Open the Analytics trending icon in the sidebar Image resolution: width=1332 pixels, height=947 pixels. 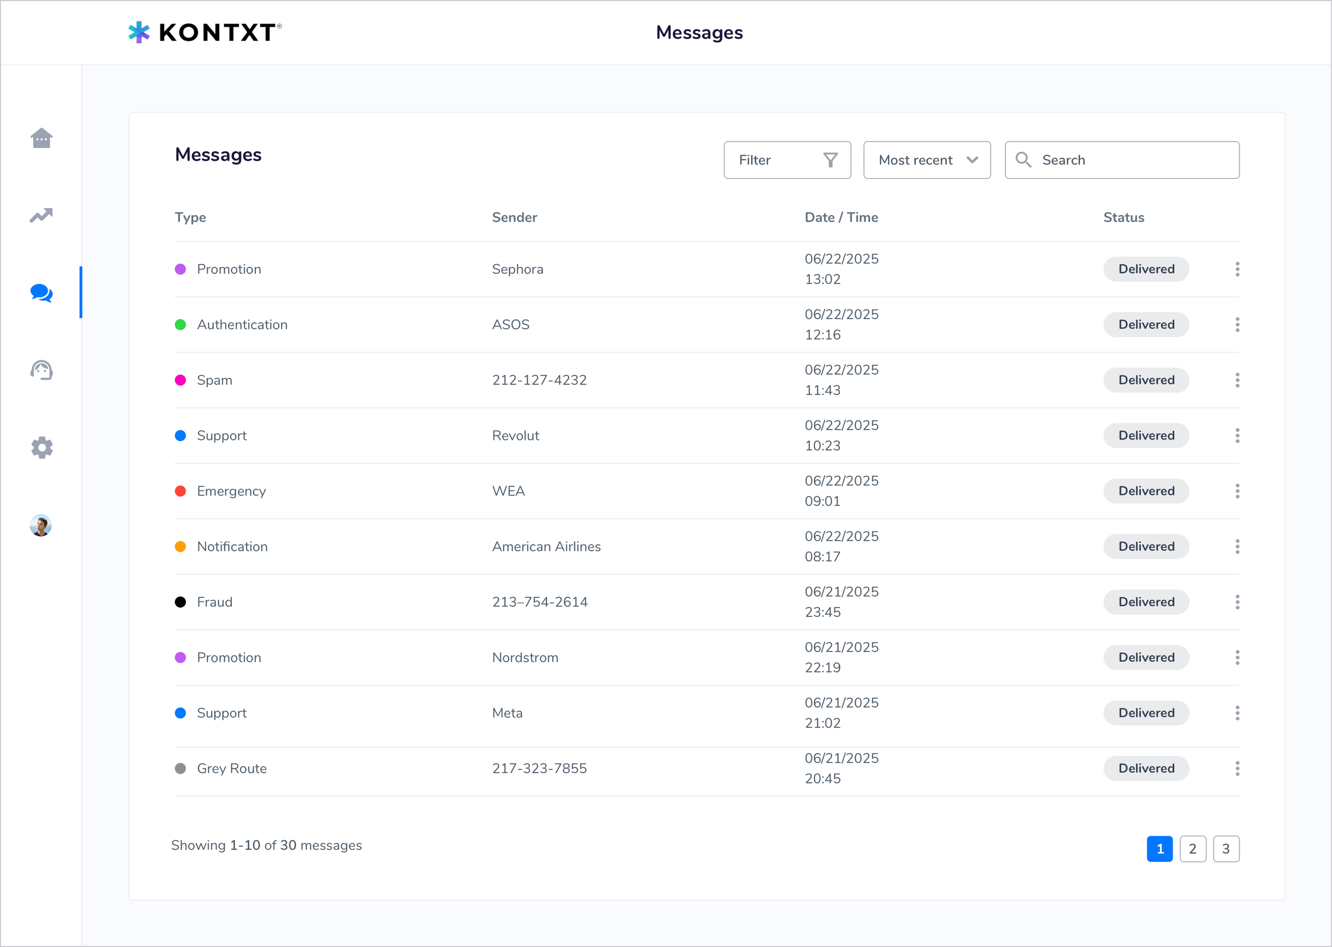point(41,215)
